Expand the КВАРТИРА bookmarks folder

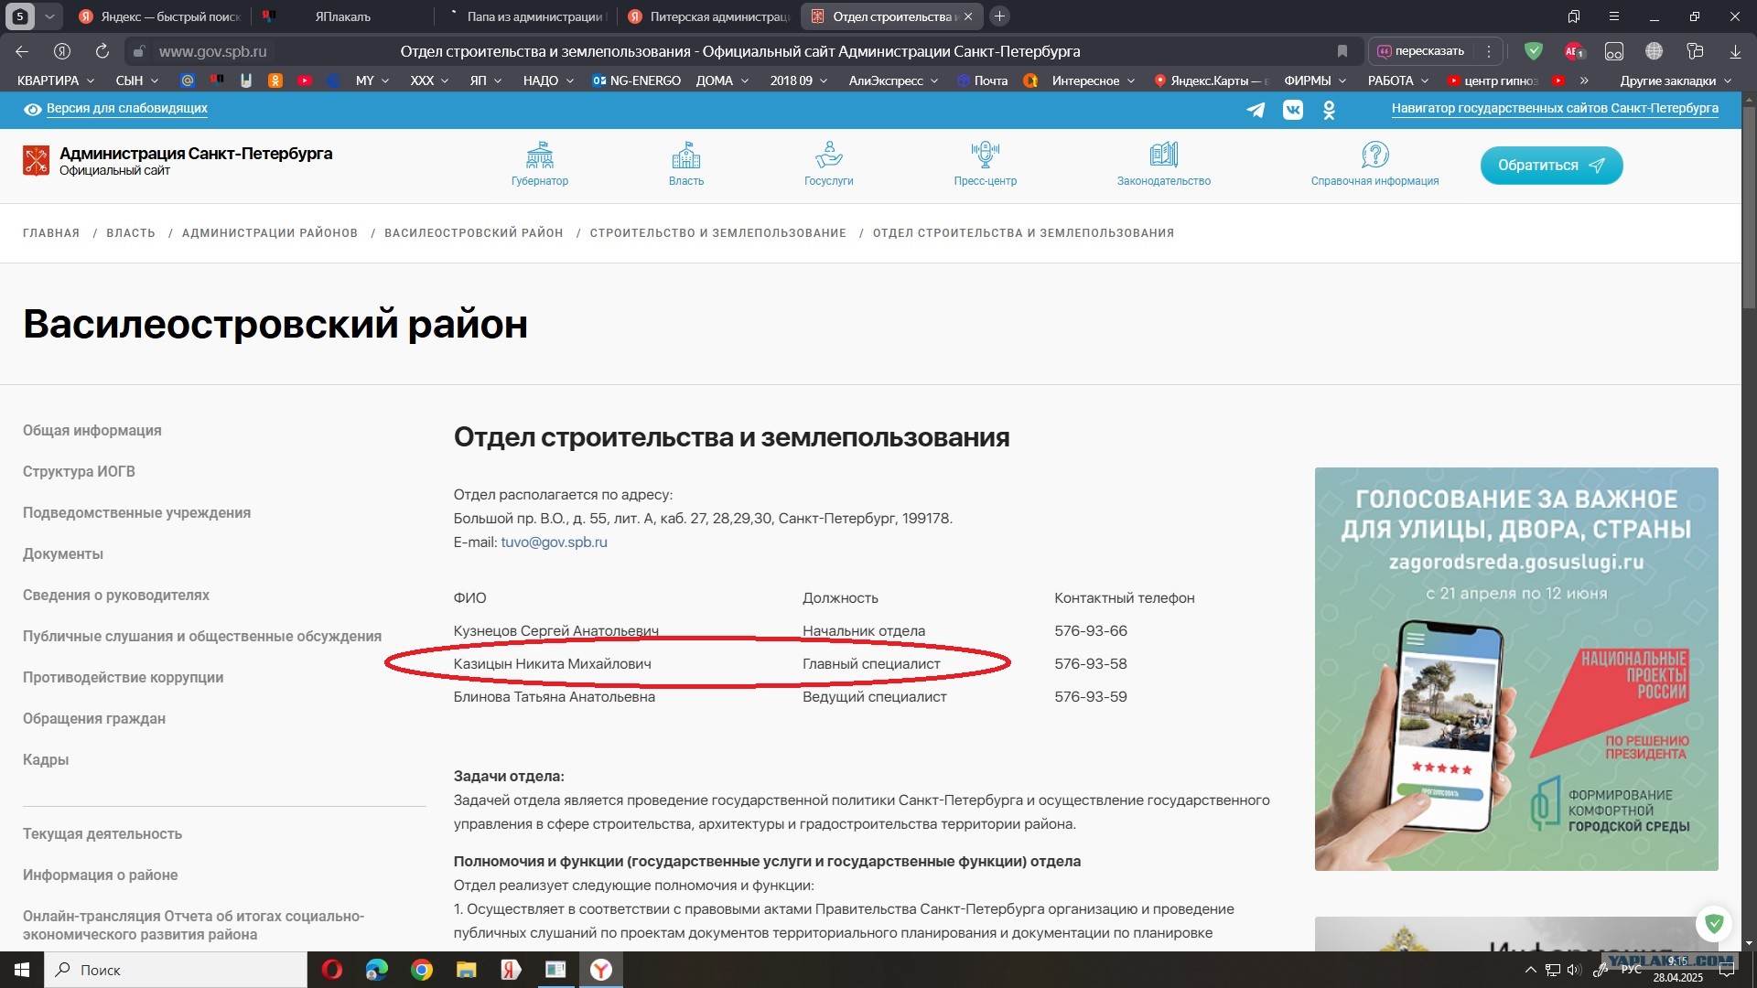click(x=56, y=81)
